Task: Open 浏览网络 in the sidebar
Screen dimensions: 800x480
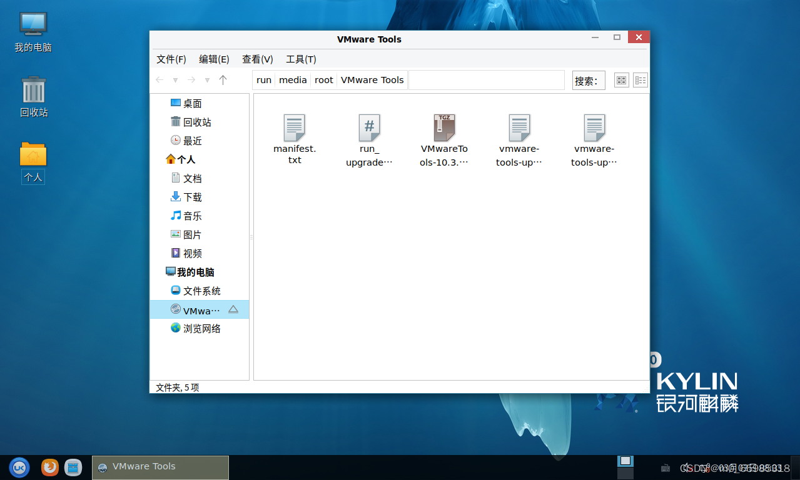Action: (x=200, y=328)
